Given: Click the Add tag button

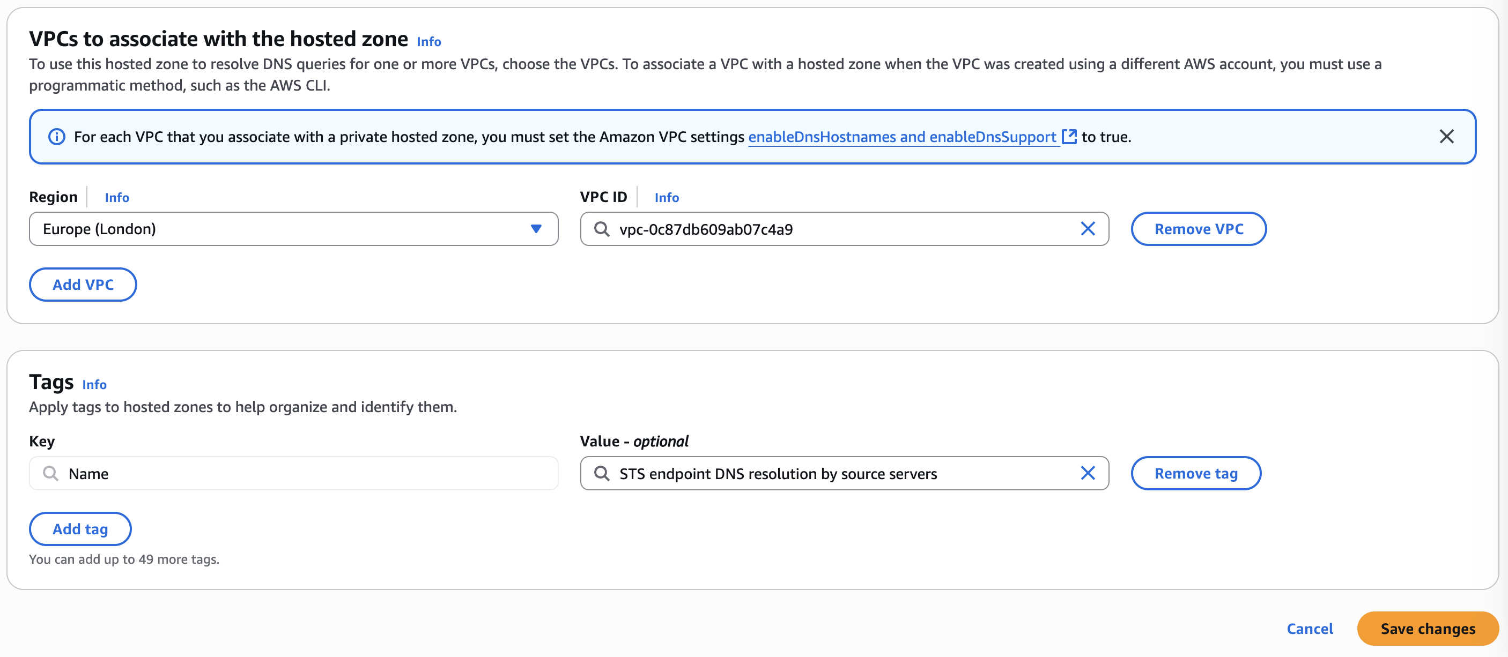Looking at the screenshot, I should tap(79, 528).
